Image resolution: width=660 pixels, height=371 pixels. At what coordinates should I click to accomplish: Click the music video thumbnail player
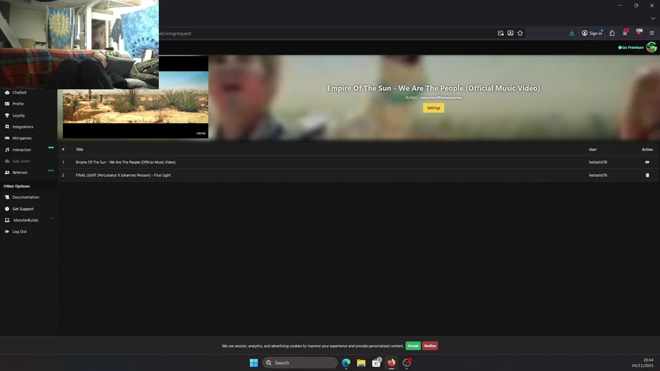point(136,97)
